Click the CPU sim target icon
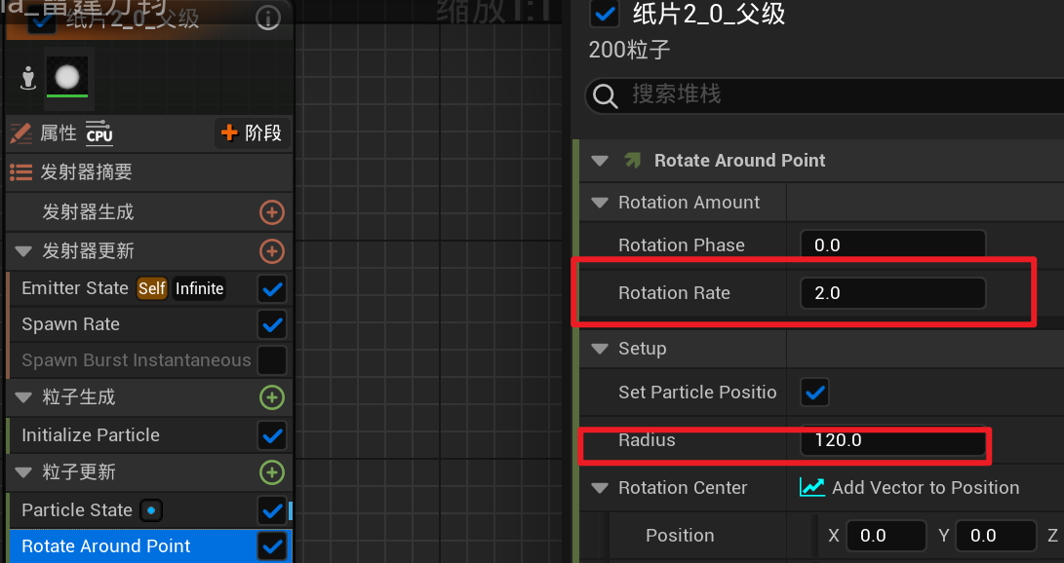1064x563 pixels. (99, 133)
